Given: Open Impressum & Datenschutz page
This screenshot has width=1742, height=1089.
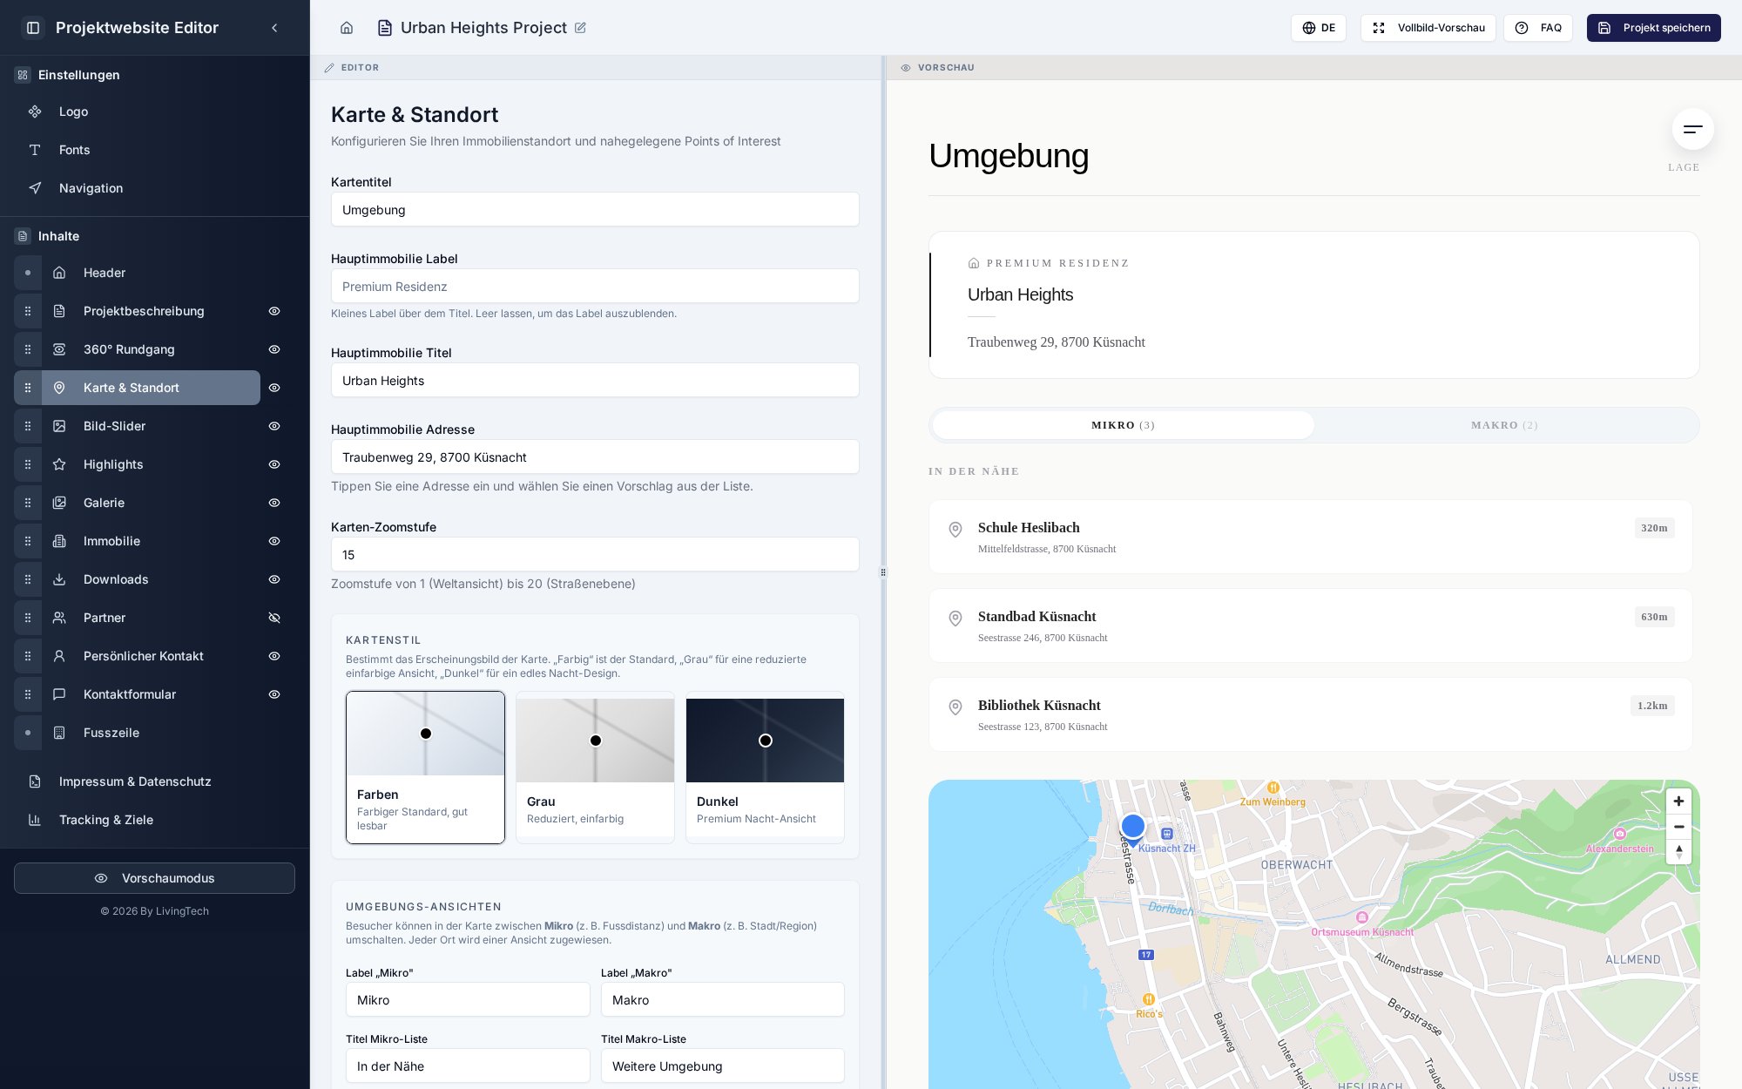Looking at the screenshot, I should (155, 781).
